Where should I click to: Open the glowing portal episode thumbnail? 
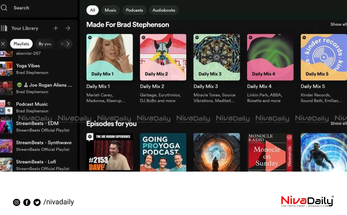[217, 152]
